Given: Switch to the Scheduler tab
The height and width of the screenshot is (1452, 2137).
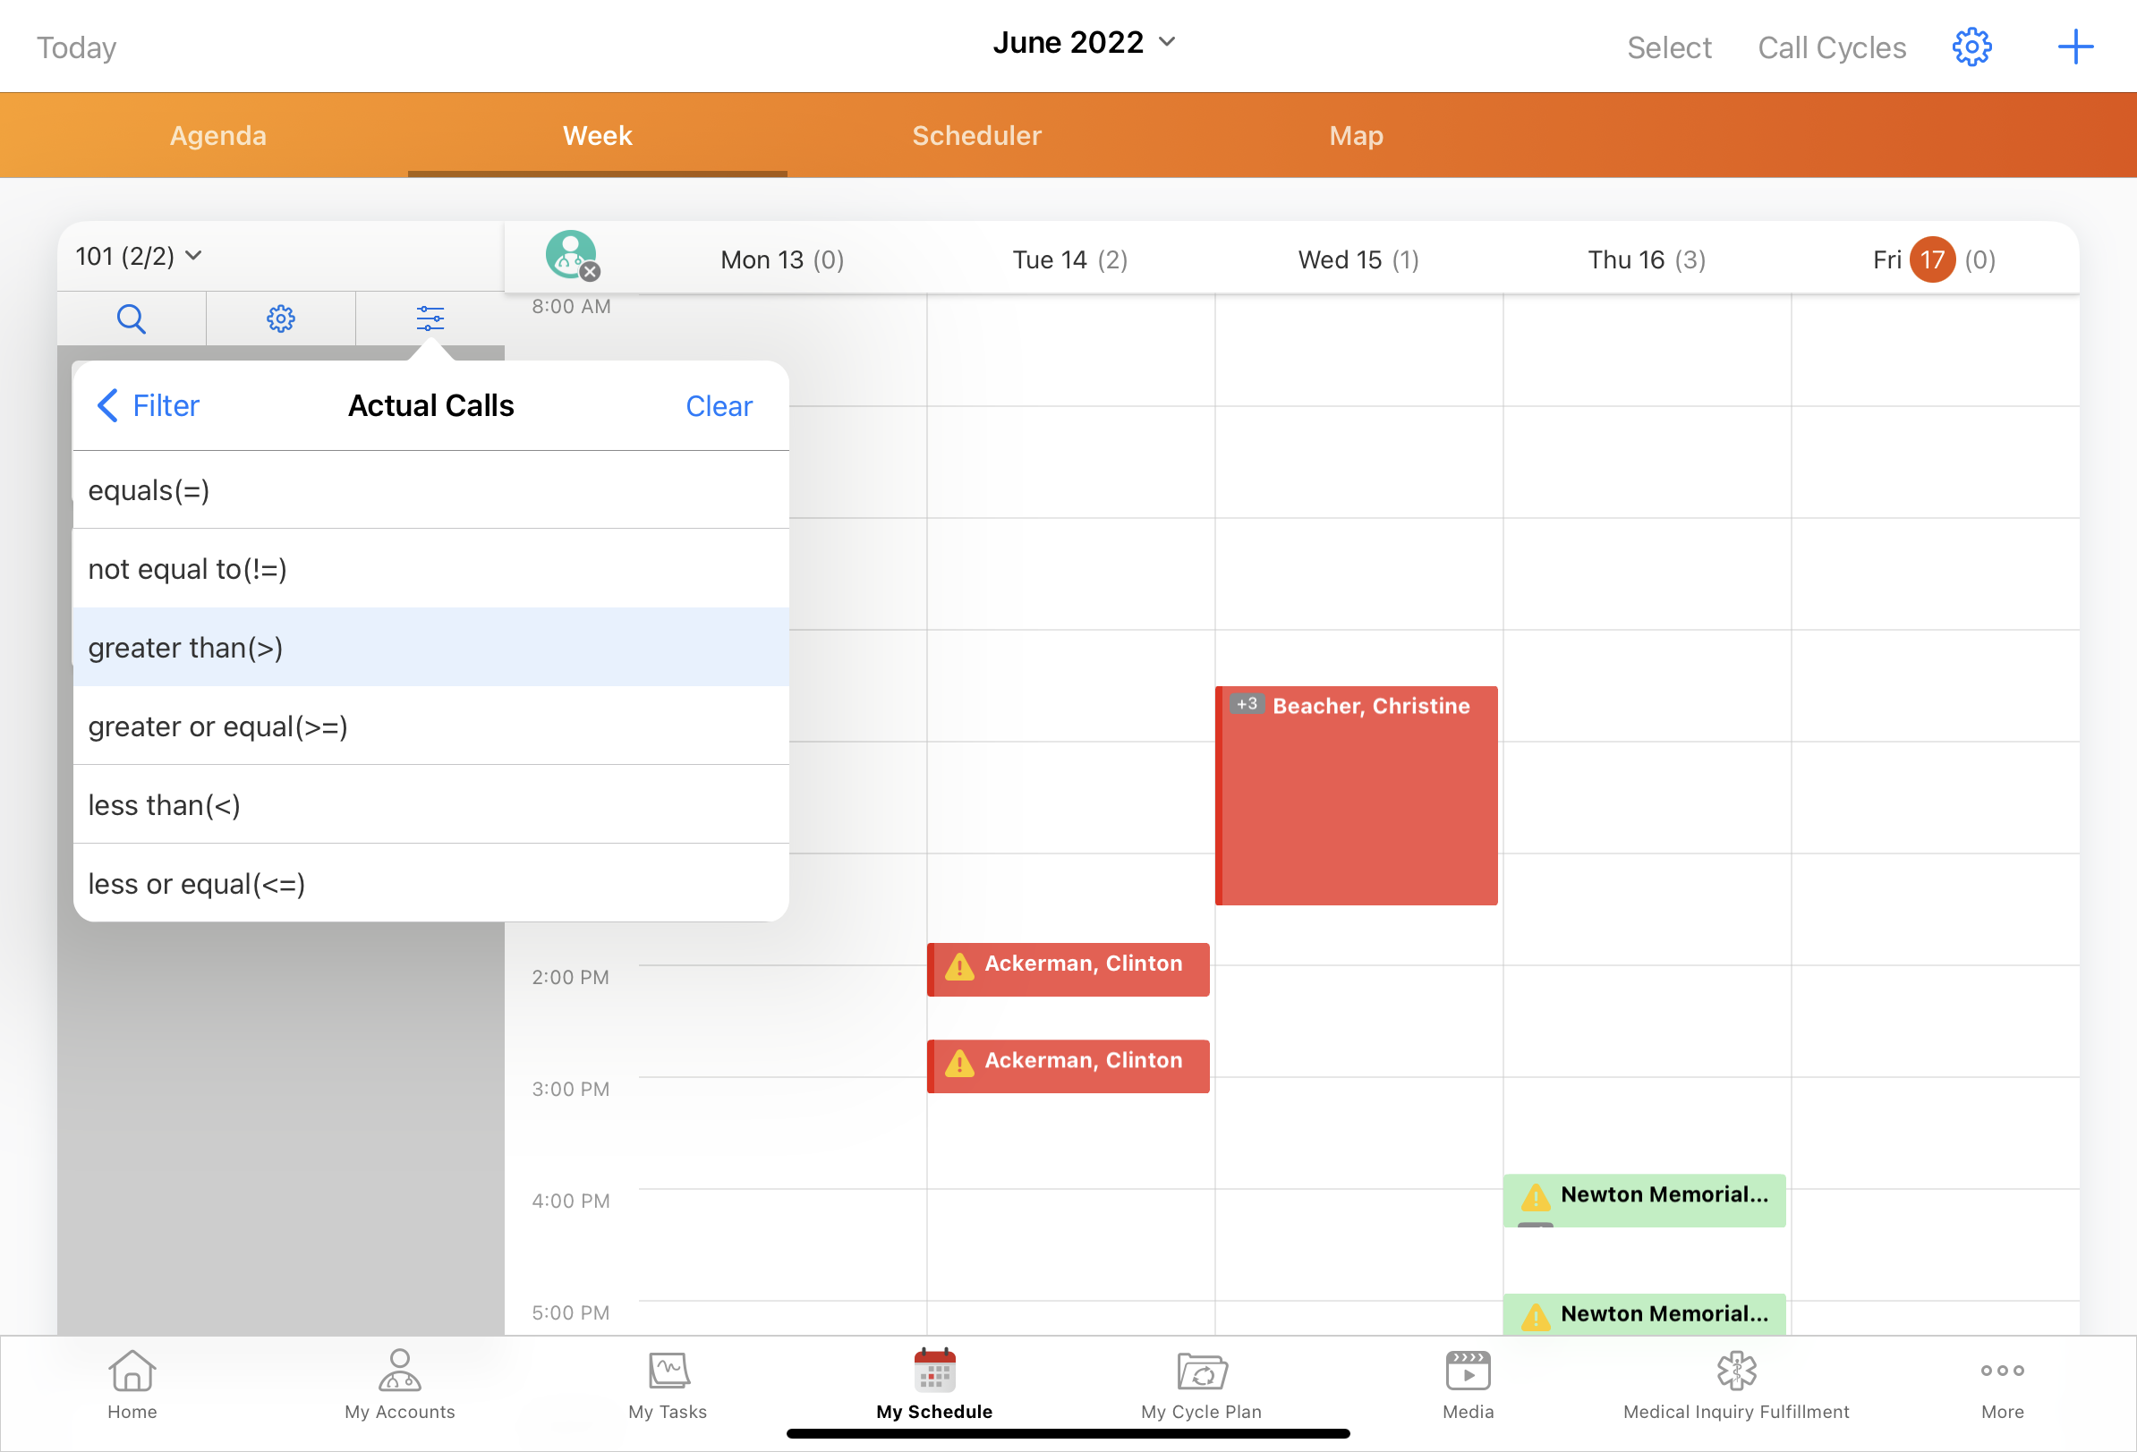Looking at the screenshot, I should 975,136.
